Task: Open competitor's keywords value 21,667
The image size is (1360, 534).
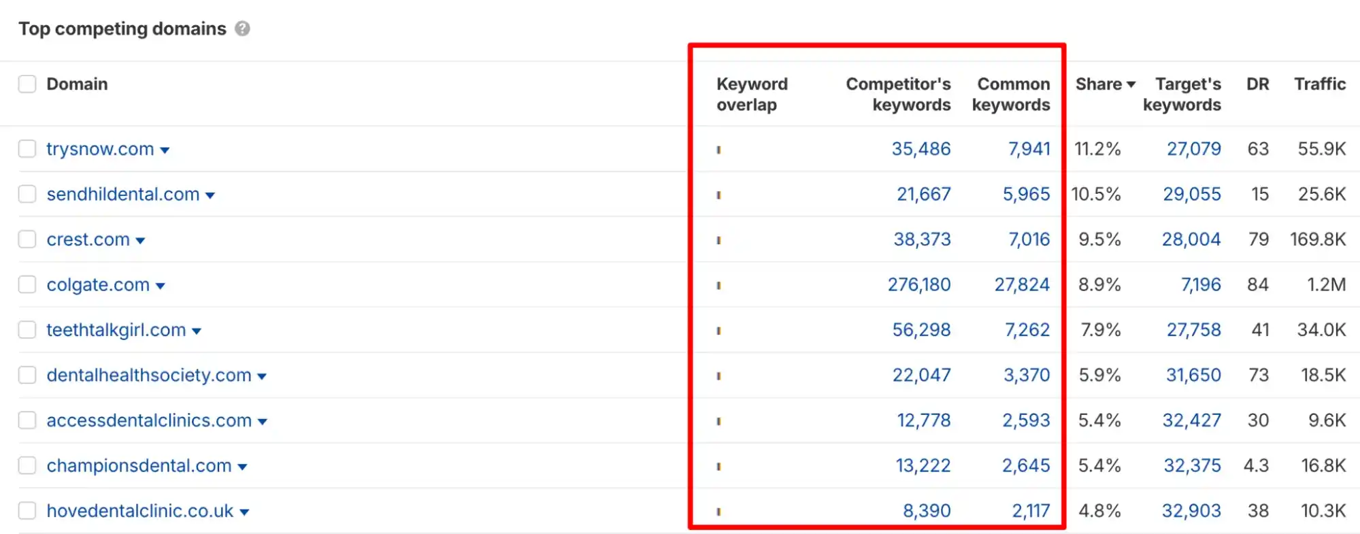Action: 923,194
